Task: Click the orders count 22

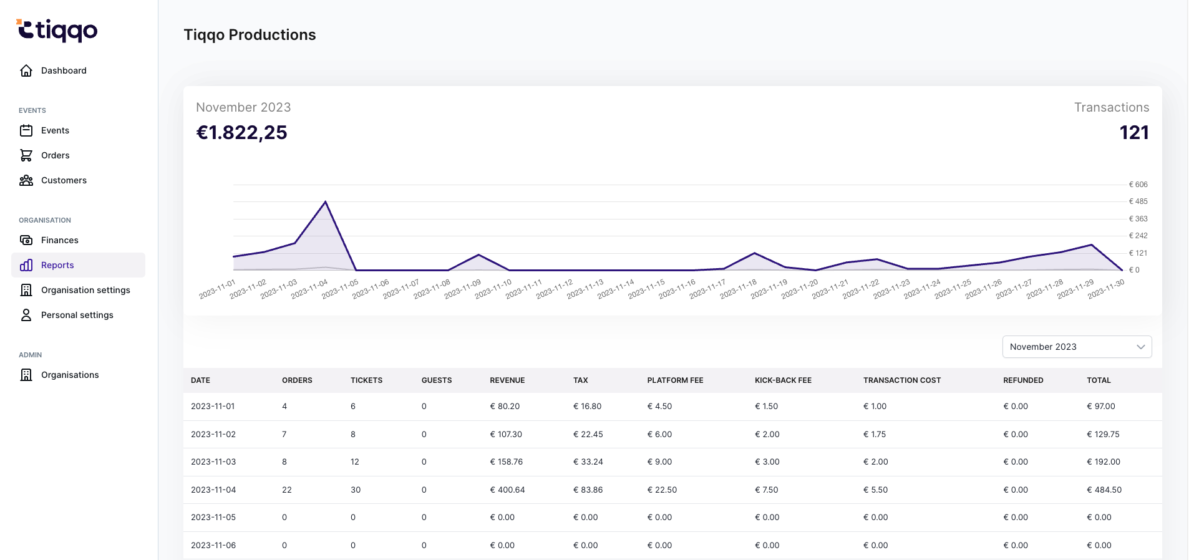Action: (x=287, y=490)
